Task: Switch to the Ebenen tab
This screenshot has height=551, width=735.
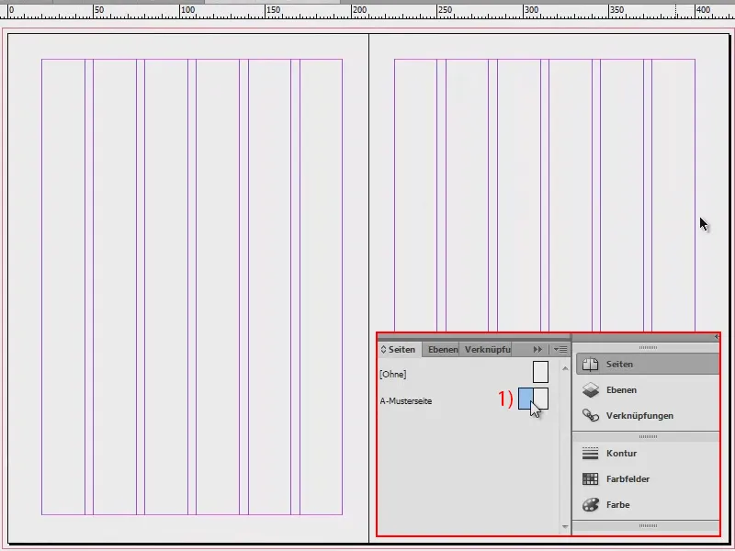Action: (441, 349)
